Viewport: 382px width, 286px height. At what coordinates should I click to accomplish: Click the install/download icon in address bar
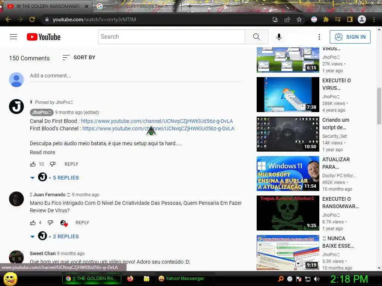(x=275, y=19)
